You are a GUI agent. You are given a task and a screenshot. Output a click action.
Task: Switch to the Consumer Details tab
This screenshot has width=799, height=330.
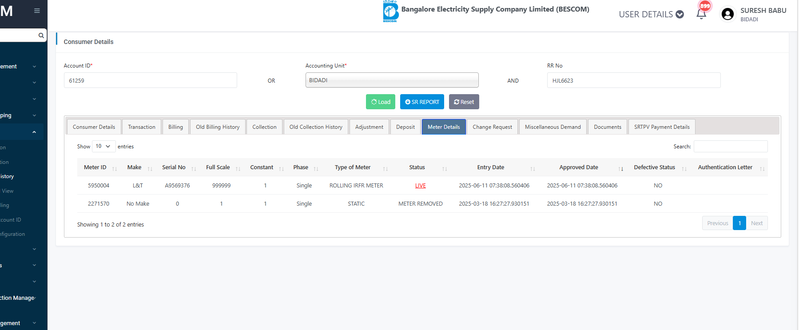point(94,127)
